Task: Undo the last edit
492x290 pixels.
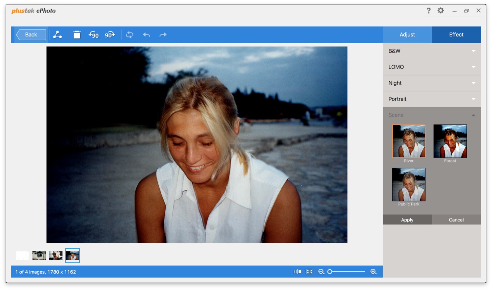Action: (x=146, y=35)
